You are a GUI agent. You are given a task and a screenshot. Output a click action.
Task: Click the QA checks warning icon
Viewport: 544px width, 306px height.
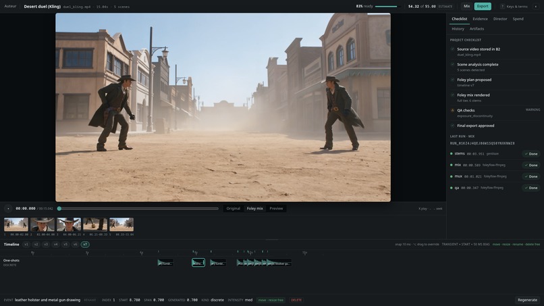[x=452, y=111]
